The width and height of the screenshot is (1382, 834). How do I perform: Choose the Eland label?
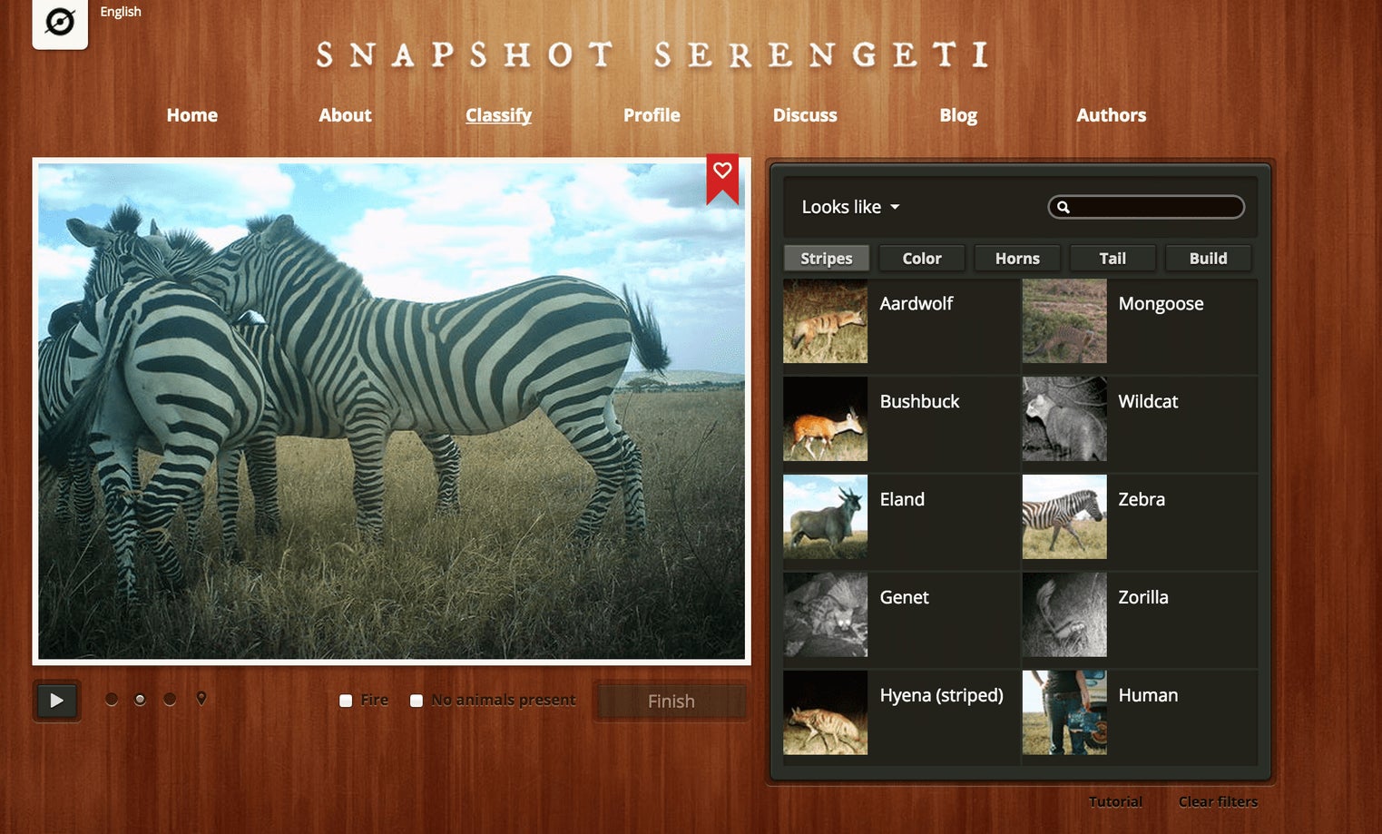902,500
